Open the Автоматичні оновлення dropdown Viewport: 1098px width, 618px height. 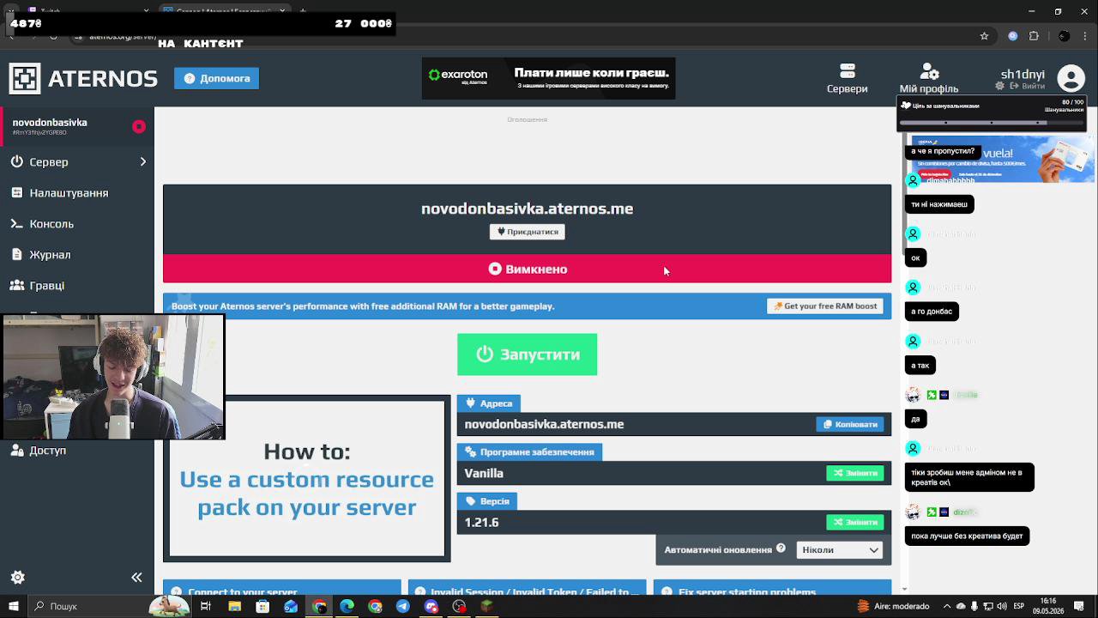pyautogui.click(x=839, y=549)
